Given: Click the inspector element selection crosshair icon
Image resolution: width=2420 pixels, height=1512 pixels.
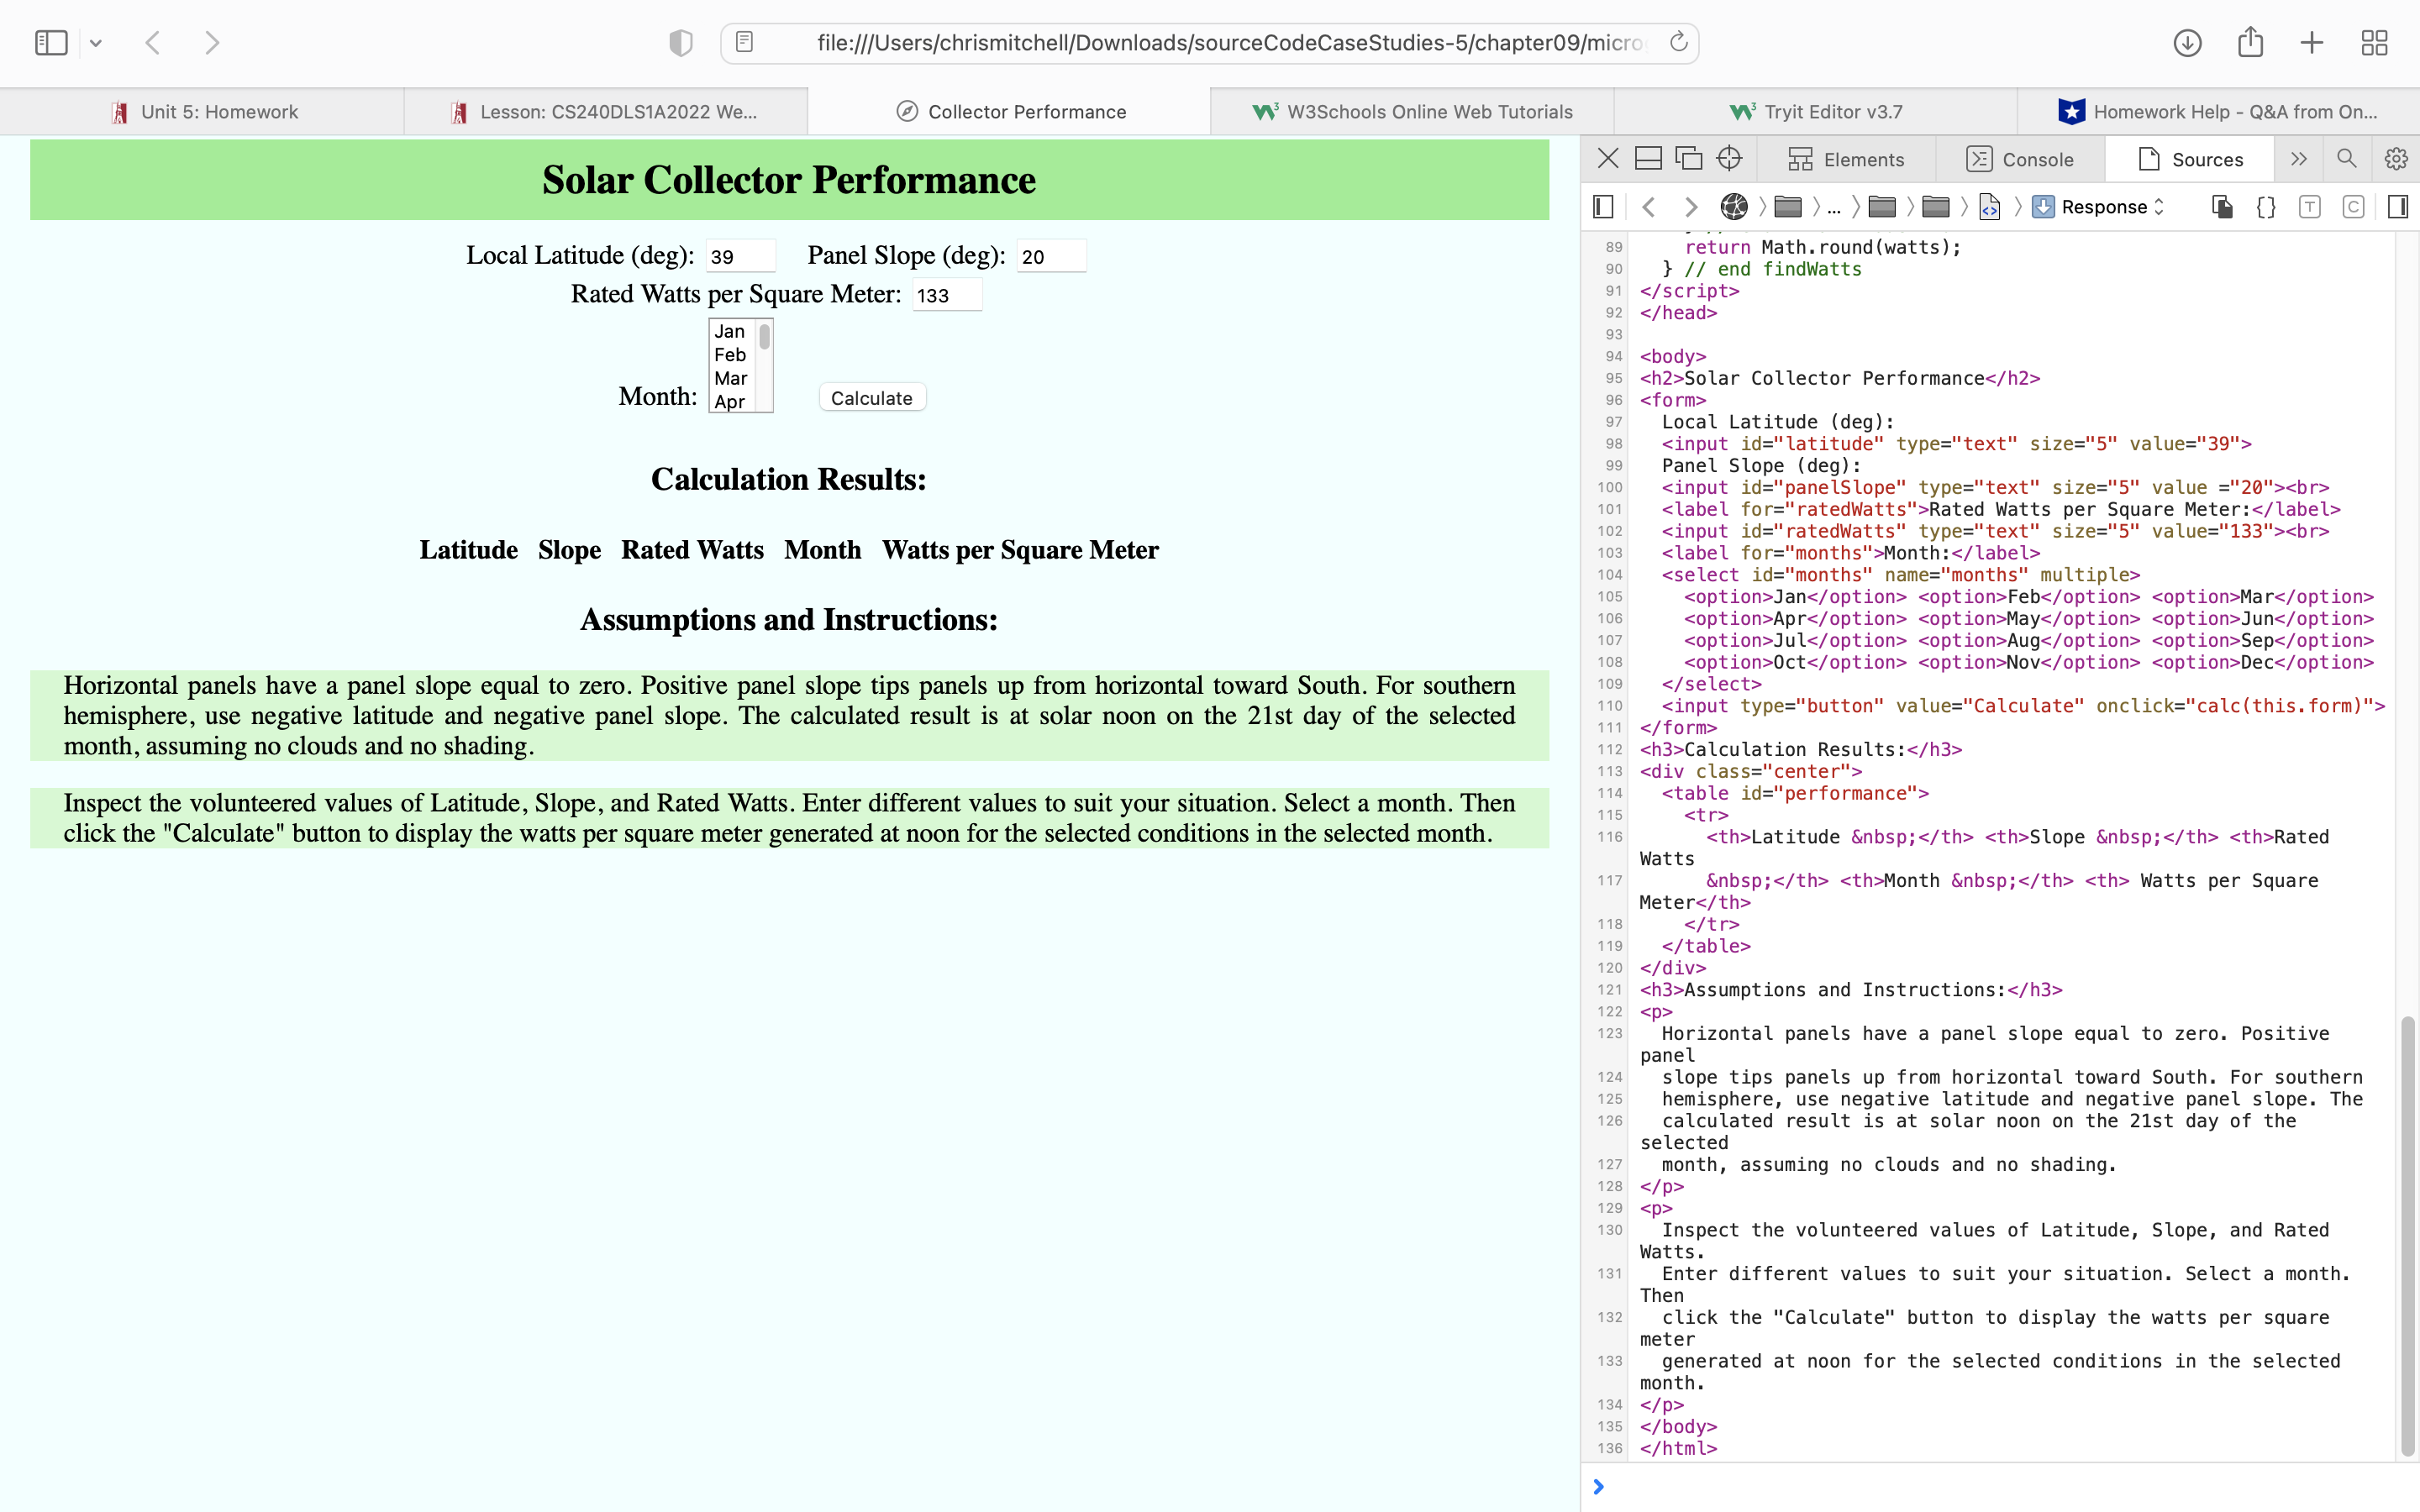Looking at the screenshot, I should (x=1729, y=159).
